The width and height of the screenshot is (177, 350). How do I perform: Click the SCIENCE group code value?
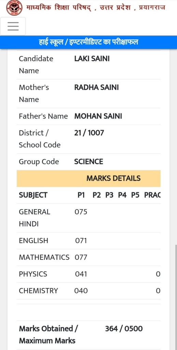click(88, 162)
